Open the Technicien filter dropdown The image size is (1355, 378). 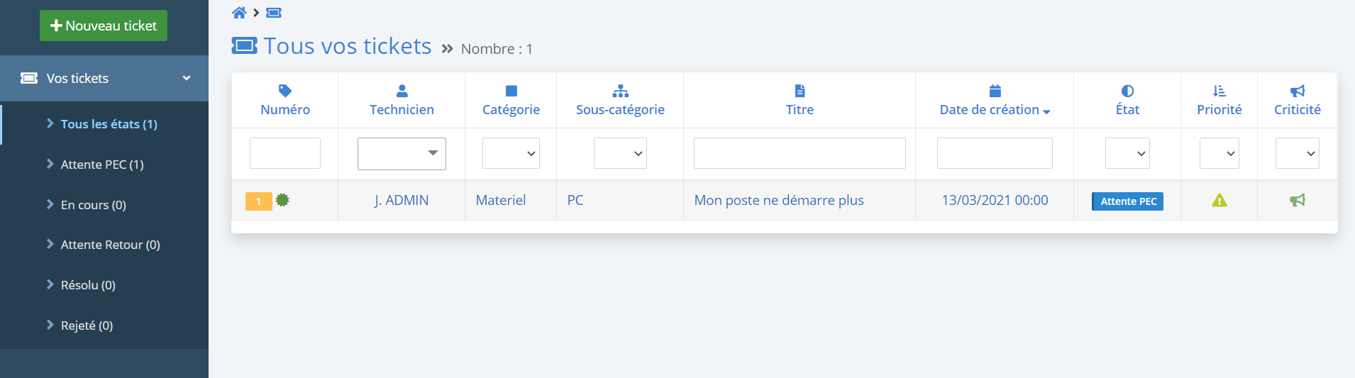[402, 153]
